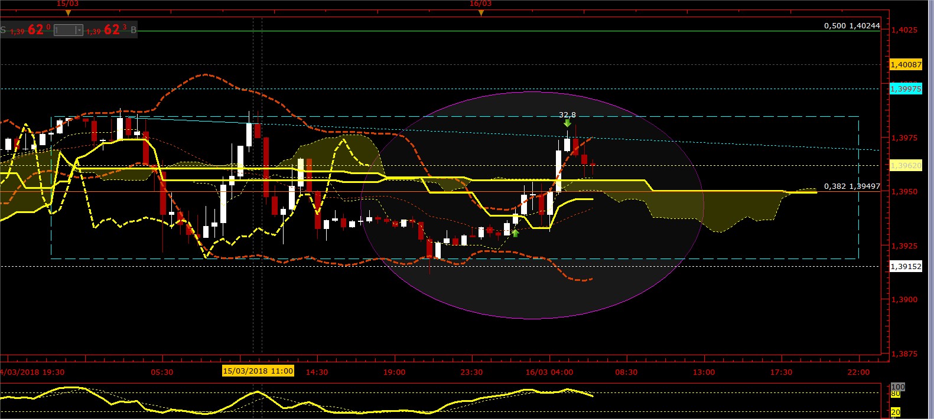Open the lot size dropdown arrow
This screenshot has width=934, height=419.
79,30
